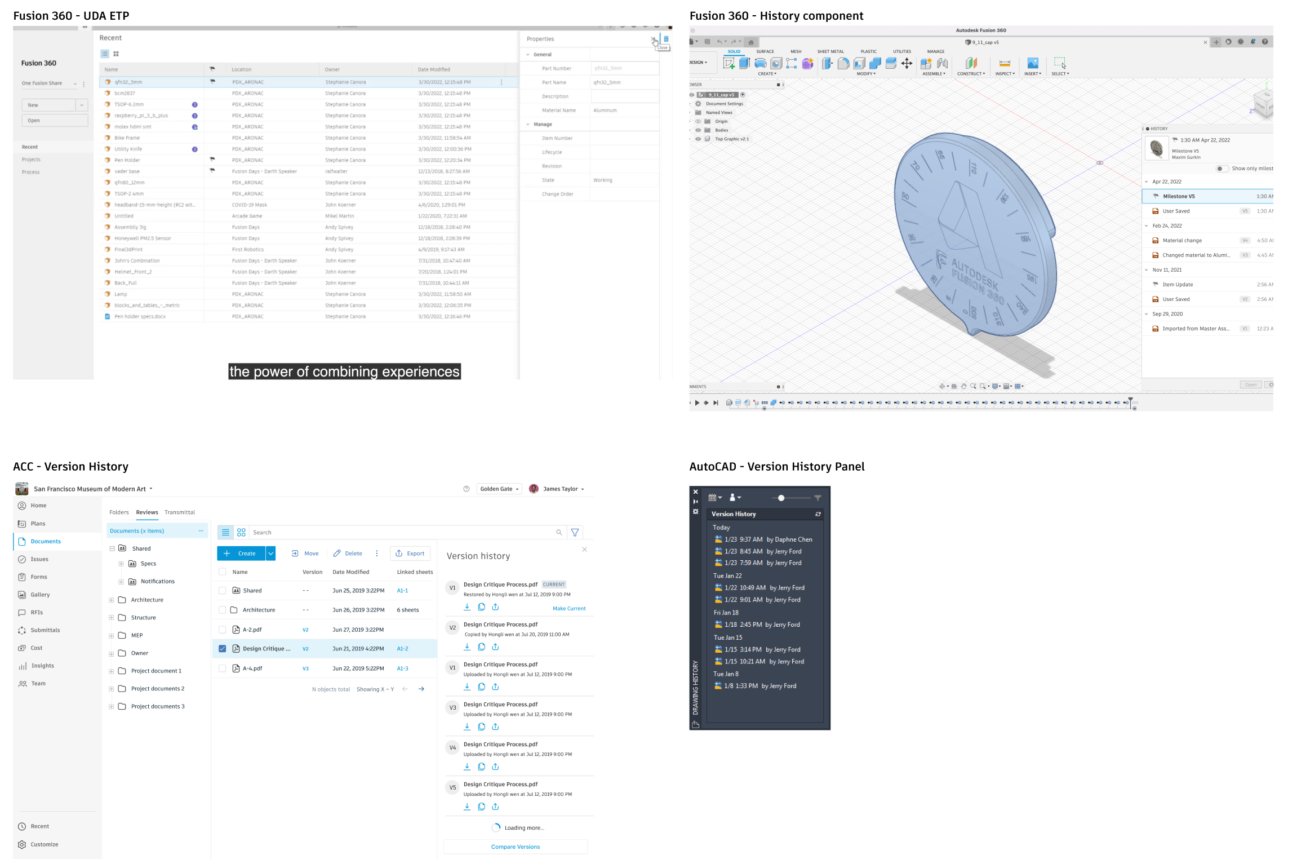Open the ACC help question-mark icon
The image size is (1306, 859).
467,489
